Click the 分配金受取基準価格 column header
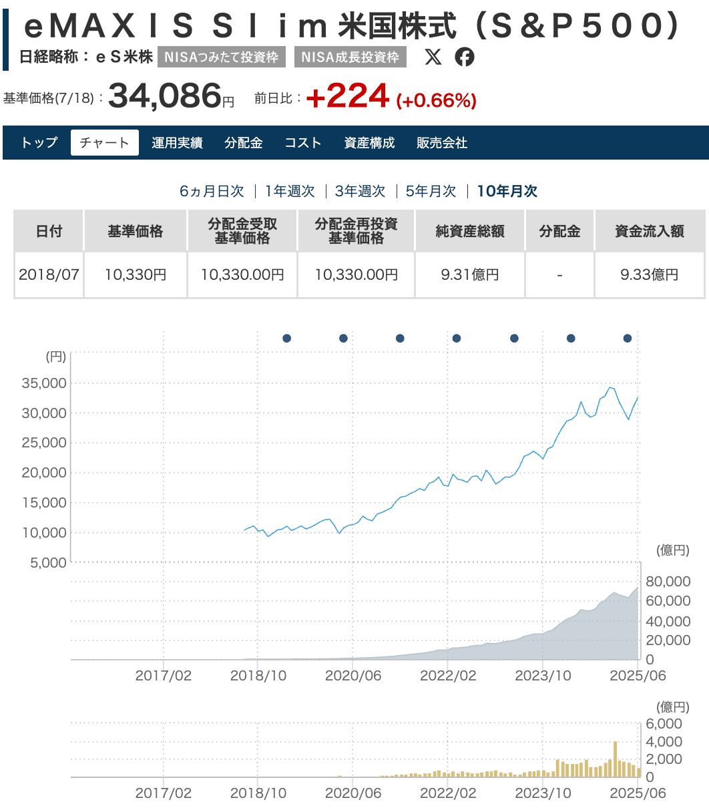The image size is (709, 812). 242,231
